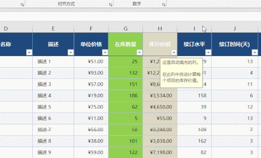Screen dimensions: 261x158
Task: Select unit price cell ¥51.00
Action: pyautogui.click(x=91, y=61)
